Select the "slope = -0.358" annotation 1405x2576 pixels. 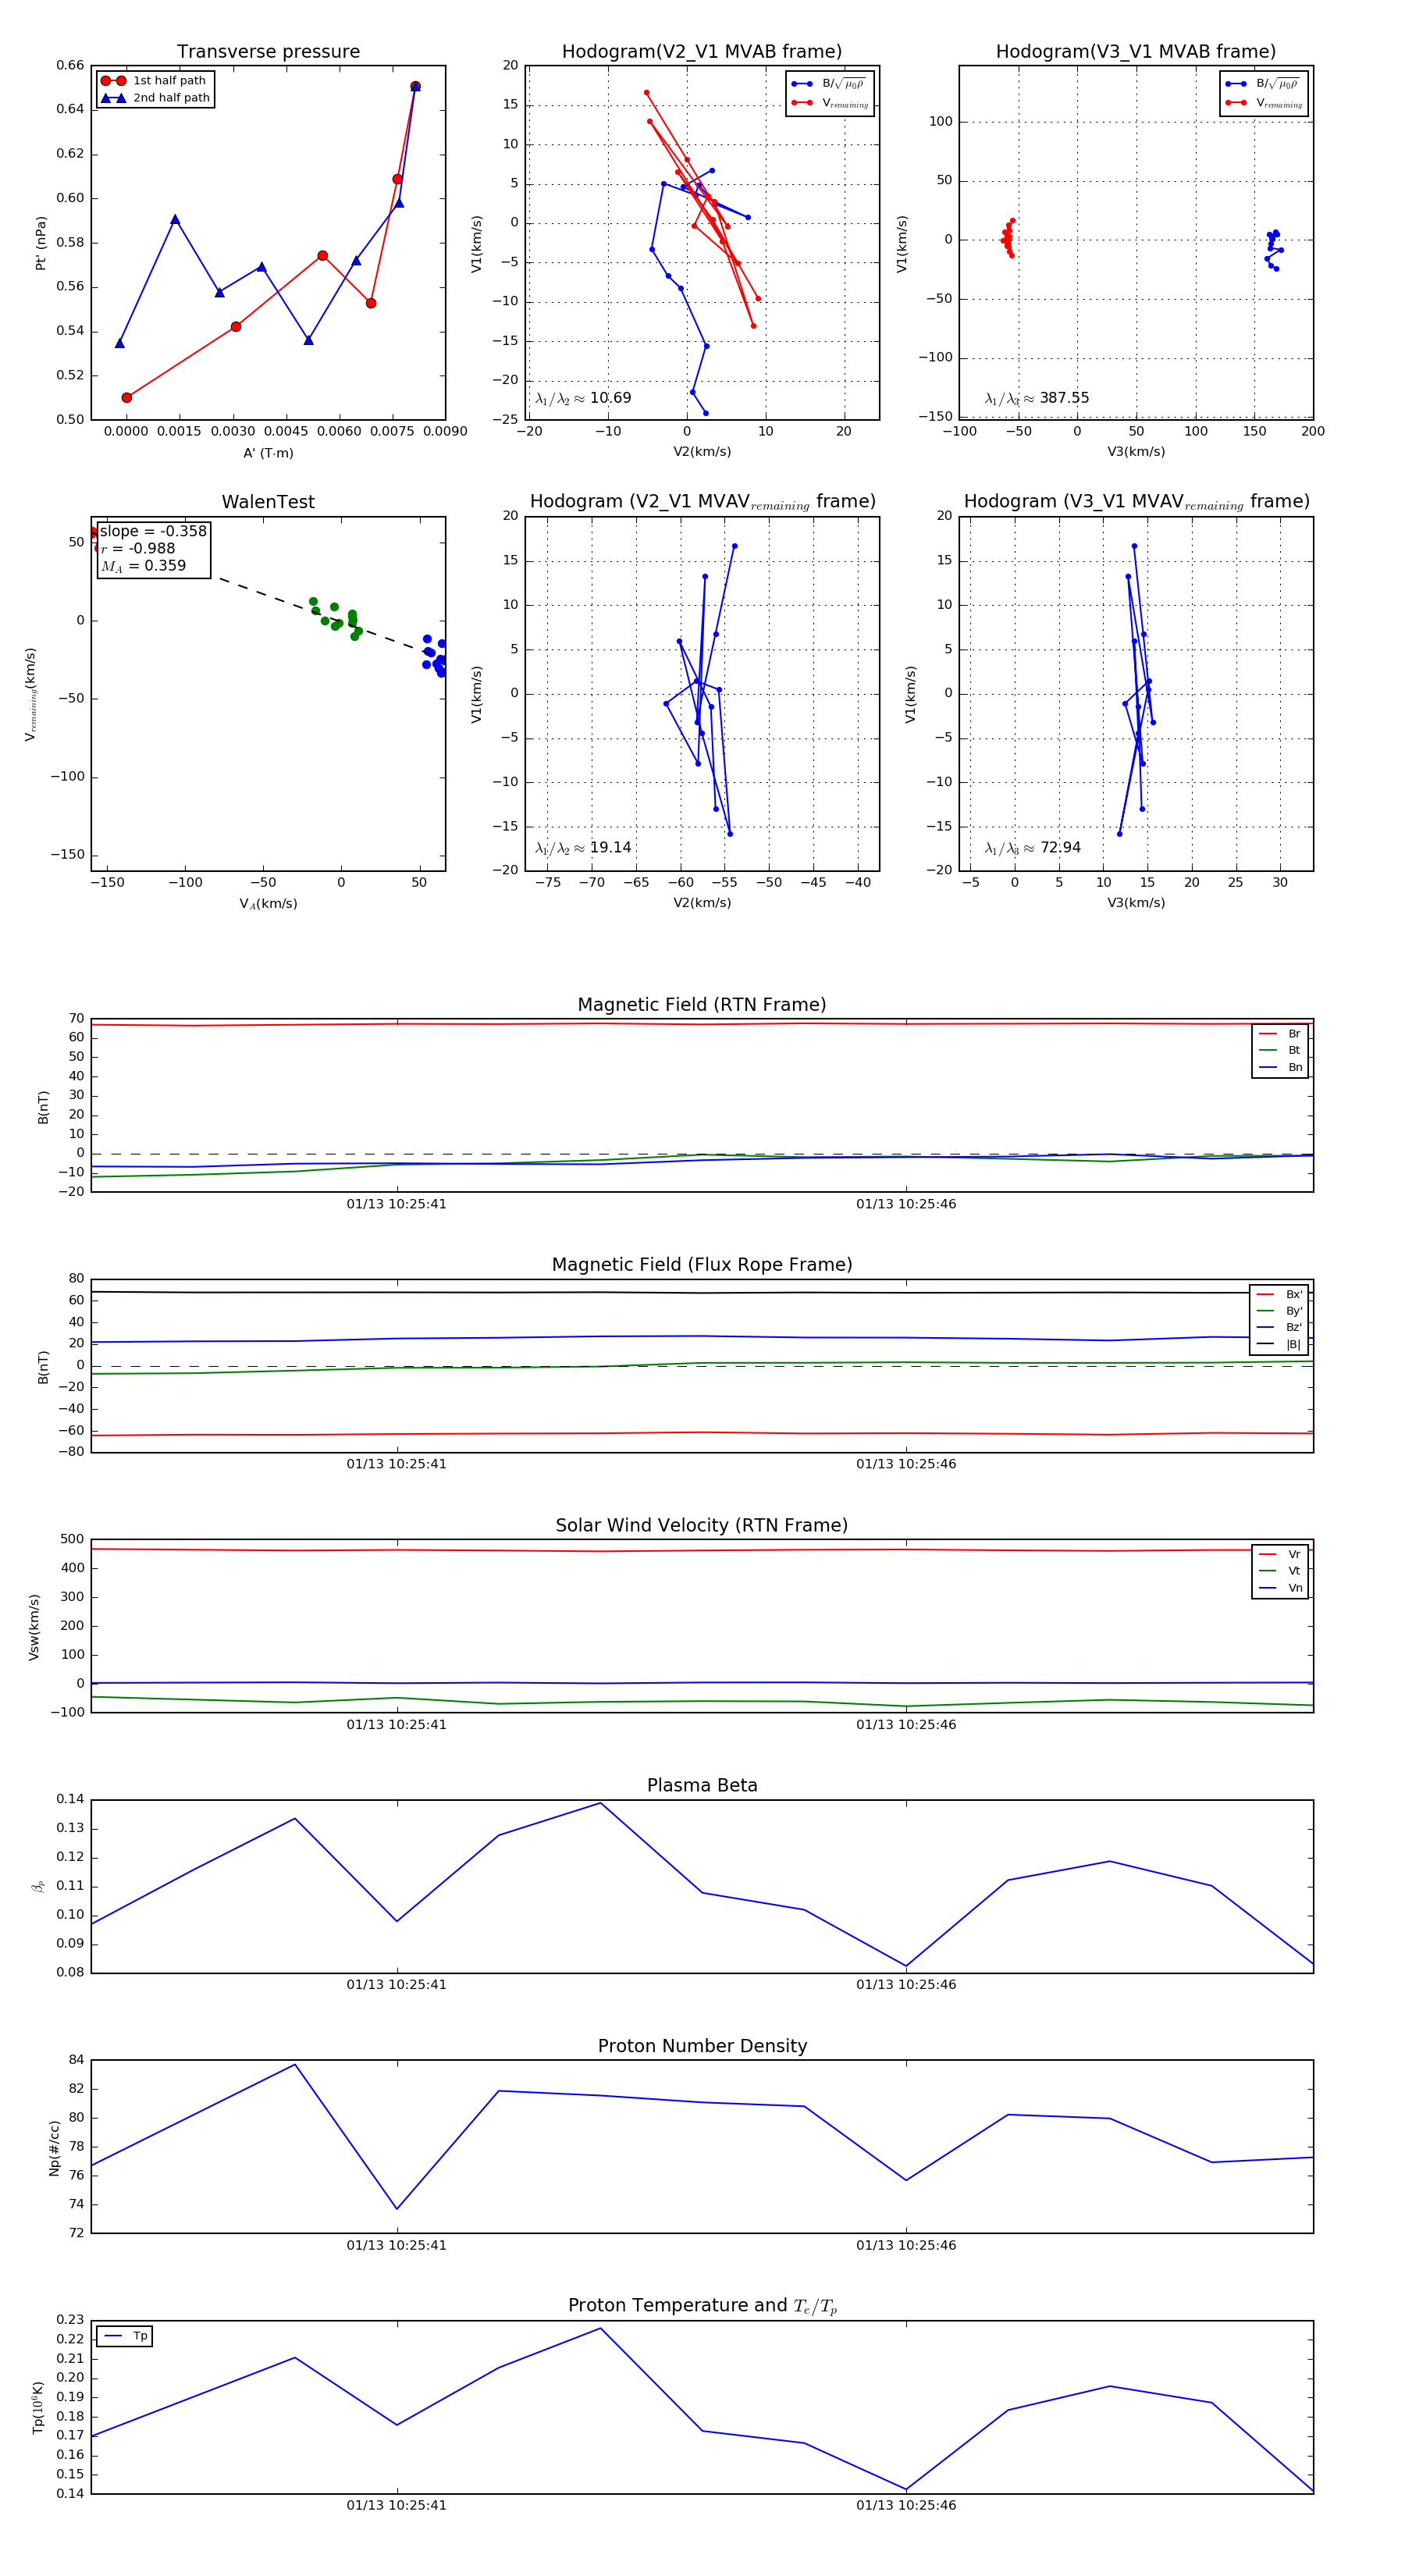(153, 531)
